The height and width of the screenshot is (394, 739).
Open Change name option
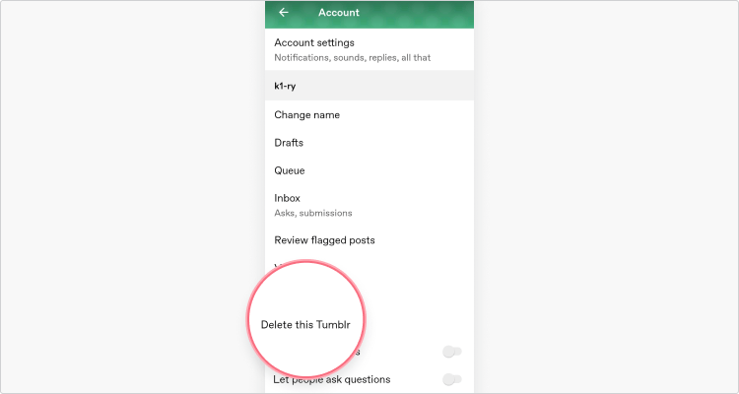coord(369,115)
